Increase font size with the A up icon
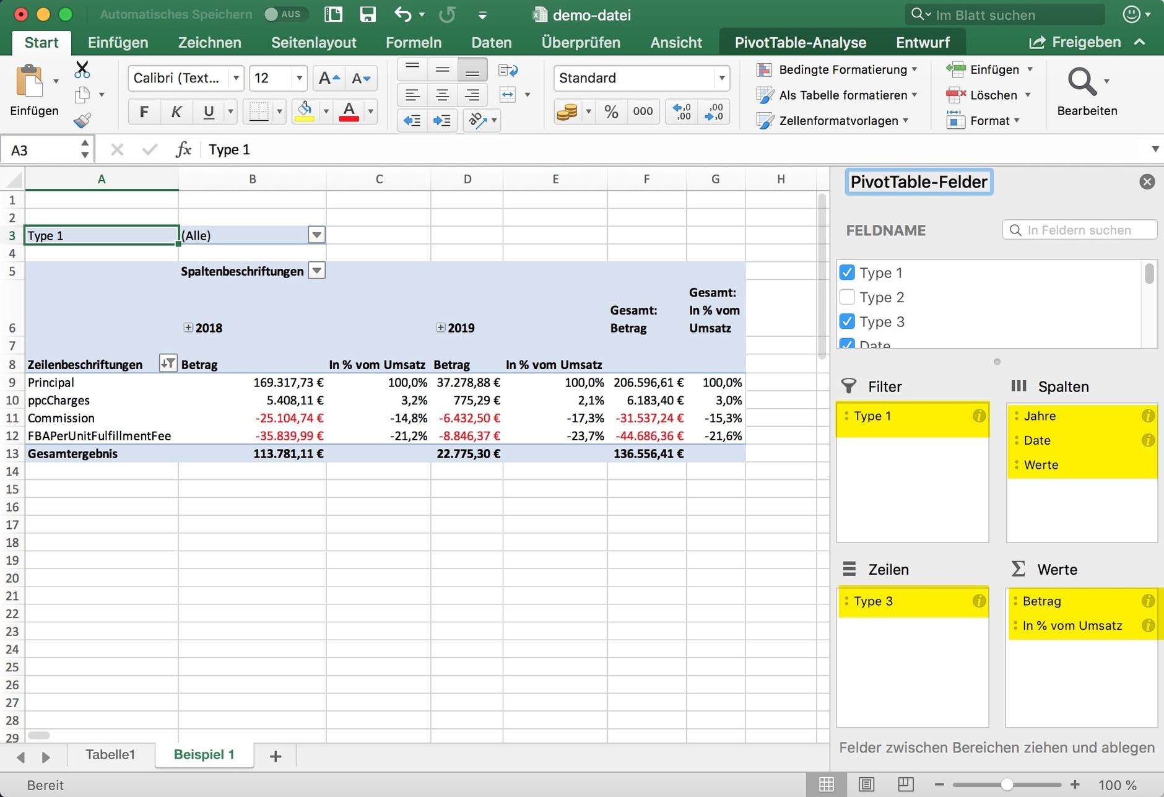Image resolution: width=1164 pixels, height=797 pixels. (329, 78)
